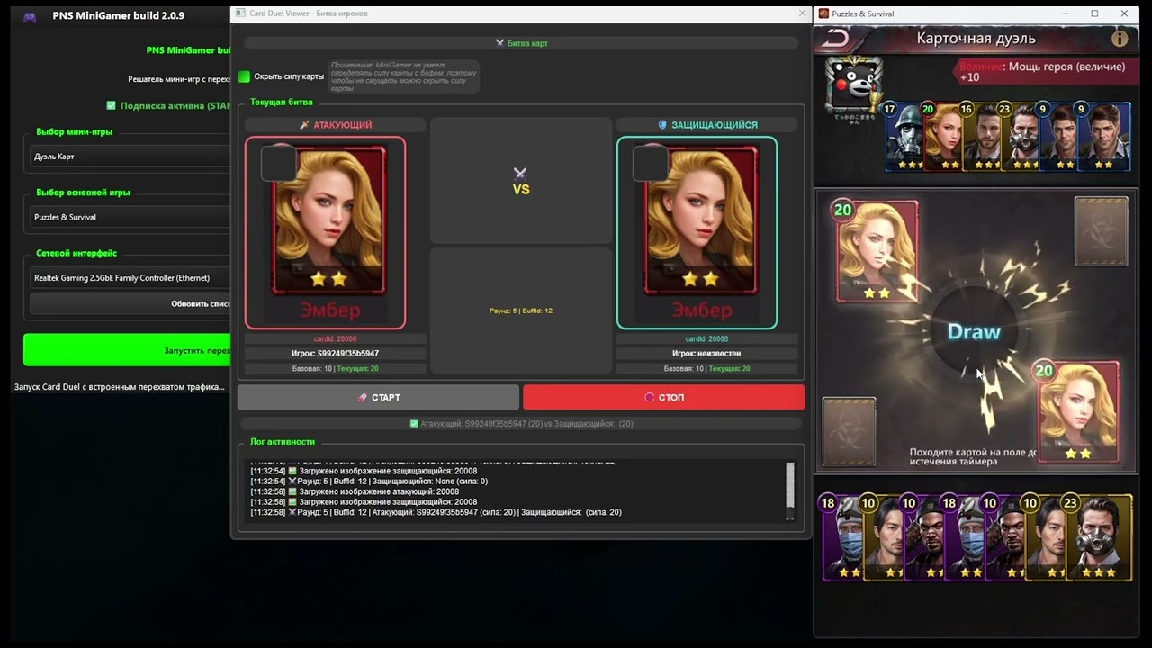Click the Битва карт header bar
This screenshot has height=648, width=1152.
(x=520, y=43)
